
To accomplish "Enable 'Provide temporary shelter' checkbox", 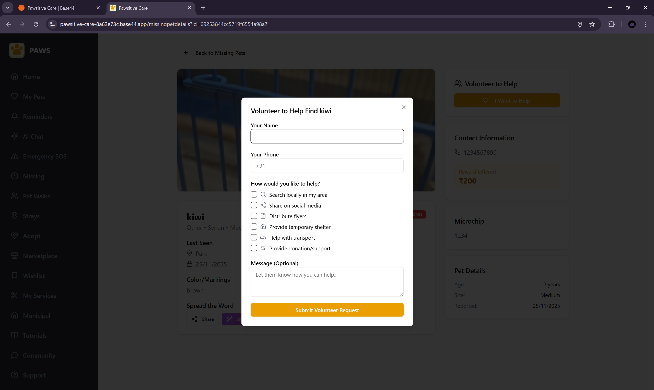I will (x=254, y=227).
